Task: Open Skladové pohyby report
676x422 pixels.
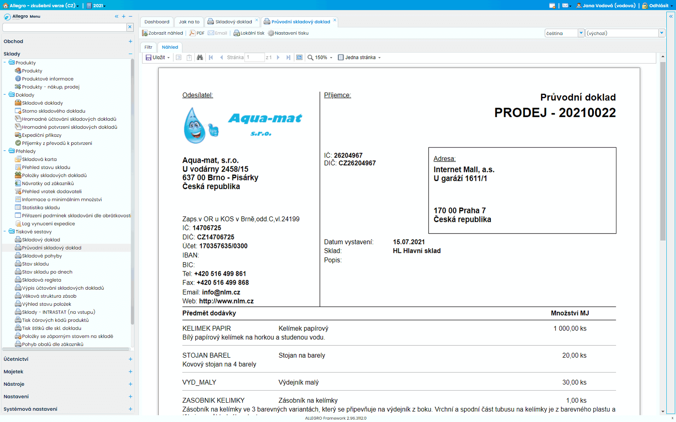Action: [x=42, y=256]
